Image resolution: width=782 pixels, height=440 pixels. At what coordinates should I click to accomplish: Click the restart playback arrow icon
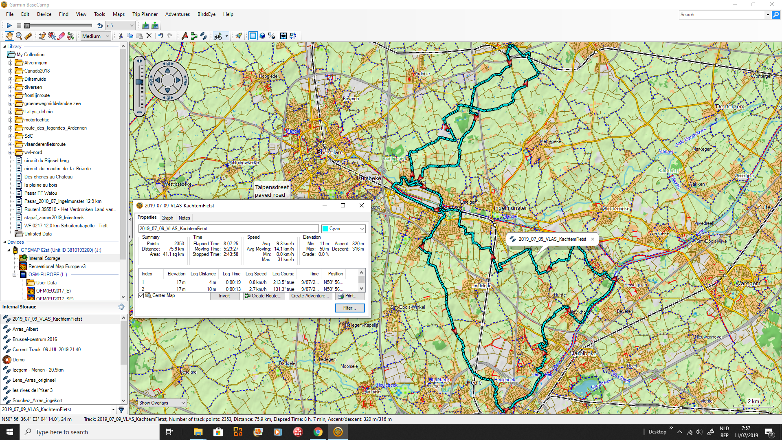(100, 25)
